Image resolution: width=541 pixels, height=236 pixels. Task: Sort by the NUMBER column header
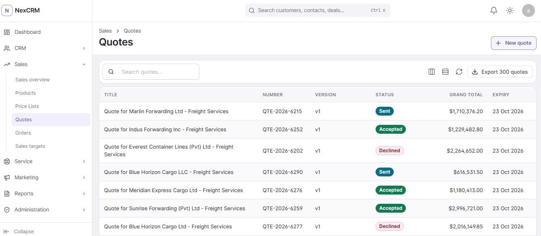click(x=273, y=95)
